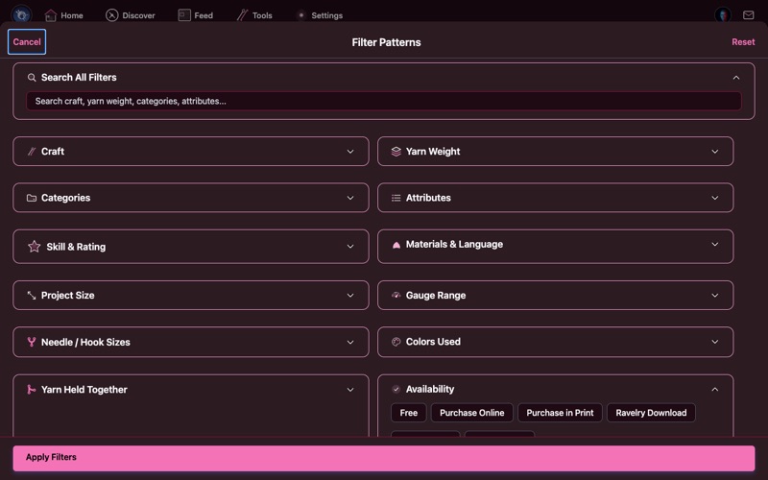Expand the Attributes section chevron
This screenshot has height=480, width=768.
tap(715, 198)
